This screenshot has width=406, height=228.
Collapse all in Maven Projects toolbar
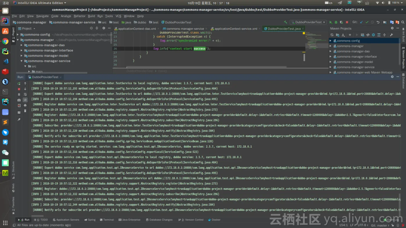point(385,35)
